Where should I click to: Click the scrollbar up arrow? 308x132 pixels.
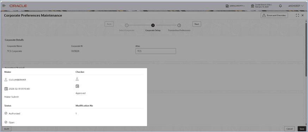306,21
